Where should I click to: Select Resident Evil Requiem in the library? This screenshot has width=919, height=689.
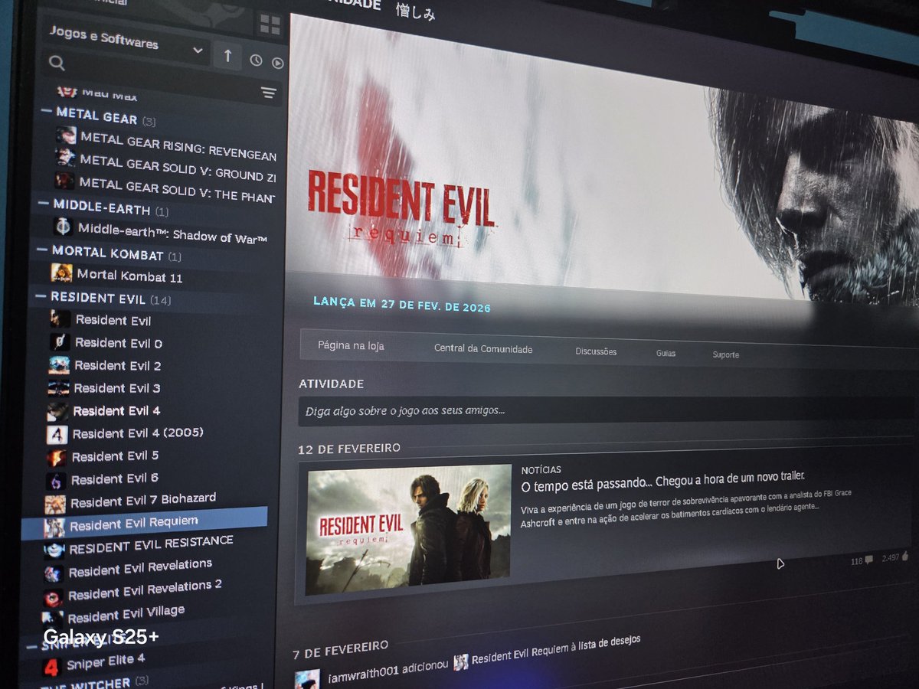(x=145, y=523)
